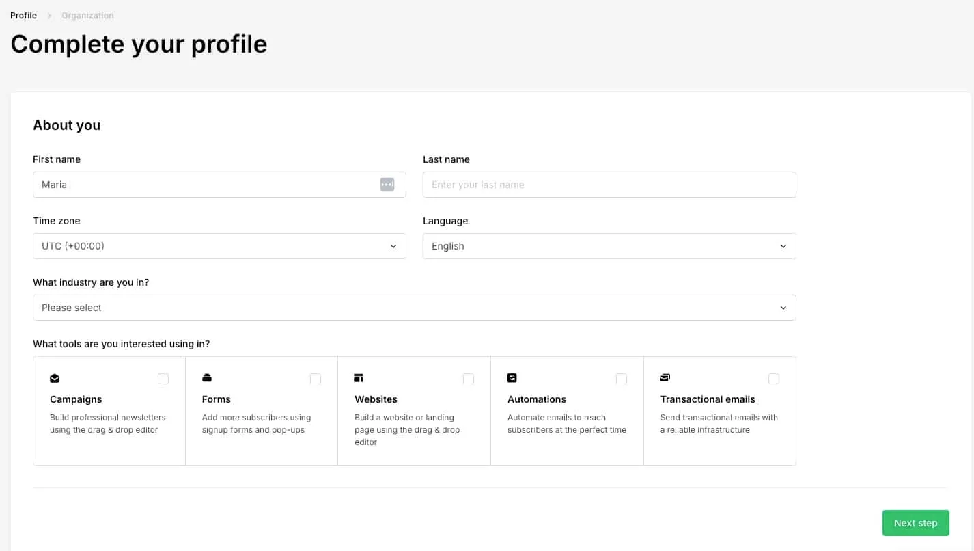Click the Language field label
Viewport: 974px width, 551px height.
445,221
